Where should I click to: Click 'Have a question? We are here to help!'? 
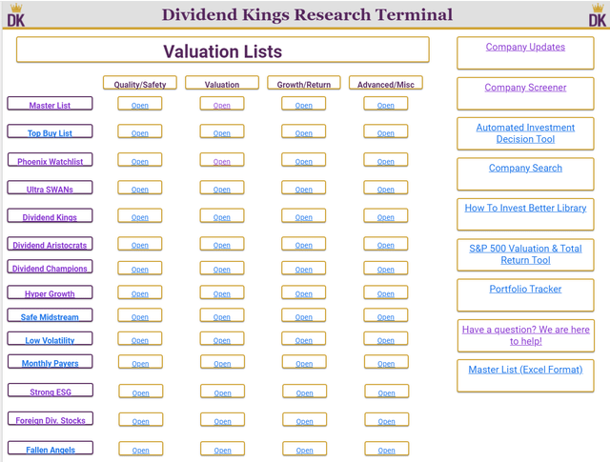tap(525, 335)
